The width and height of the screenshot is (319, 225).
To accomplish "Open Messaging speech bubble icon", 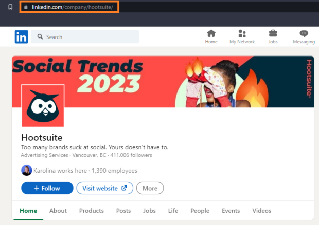I will [x=304, y=33].
